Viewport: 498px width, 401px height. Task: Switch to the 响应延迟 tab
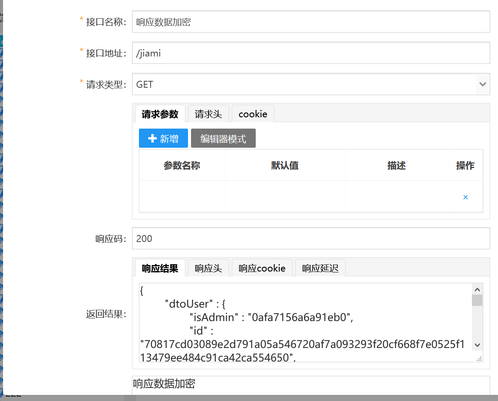(x=320, y=268)
